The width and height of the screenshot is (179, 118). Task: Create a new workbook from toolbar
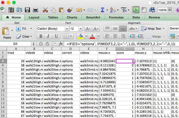(3, 10)
